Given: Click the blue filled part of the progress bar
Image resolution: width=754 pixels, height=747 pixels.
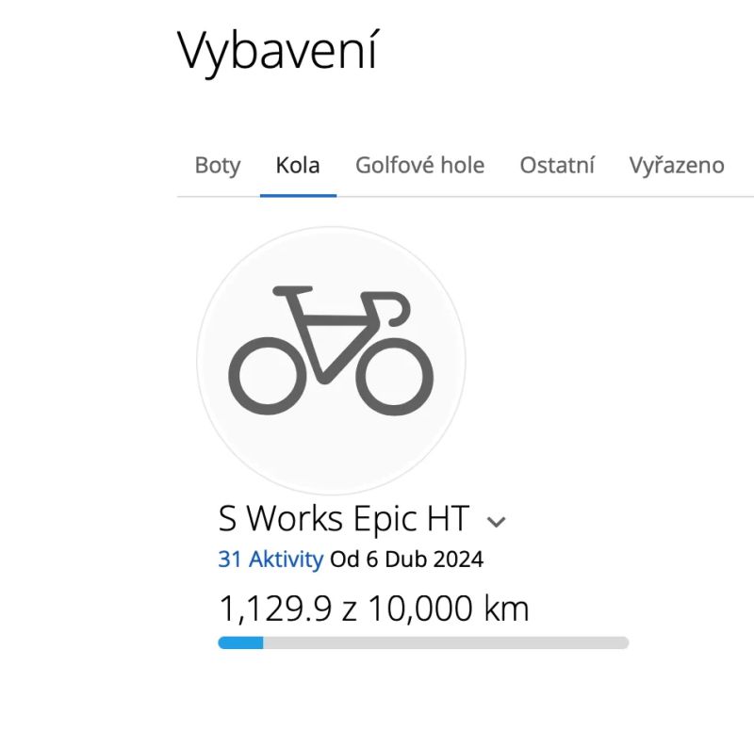Looking at the screenshot, I should pos(240,642).
